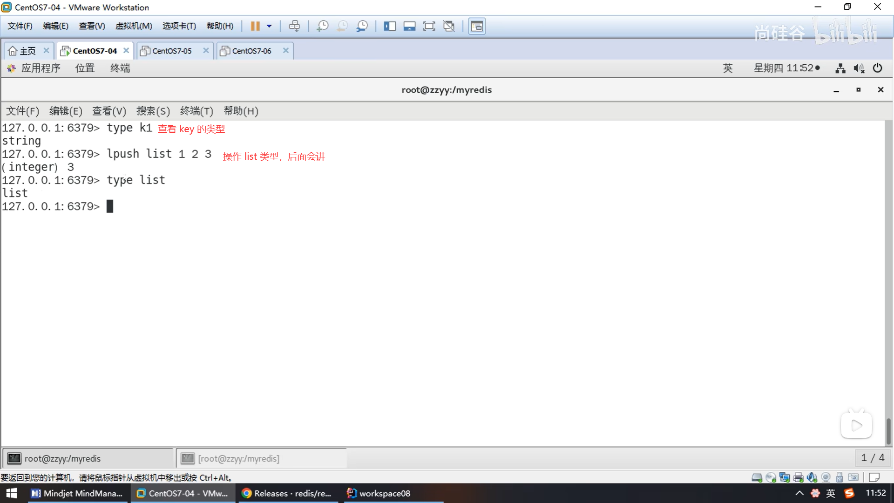
Task: Toggle Unity mode icon
Action: [449, 26]
